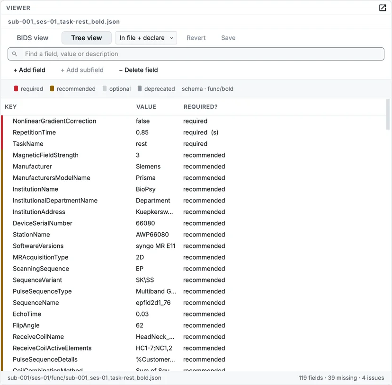Open viewer in external pop-out window
Viewport: 392px width, 385px height.
pos(383,8)
